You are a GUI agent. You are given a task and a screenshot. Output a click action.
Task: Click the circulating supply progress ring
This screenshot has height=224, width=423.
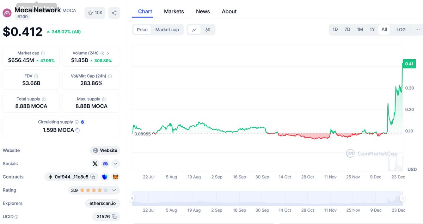point(78,130)
